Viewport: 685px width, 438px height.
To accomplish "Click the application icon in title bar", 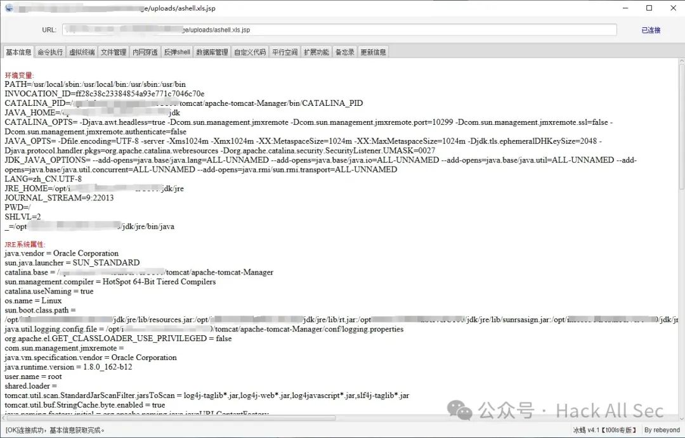I will click(x=8, y=8).
